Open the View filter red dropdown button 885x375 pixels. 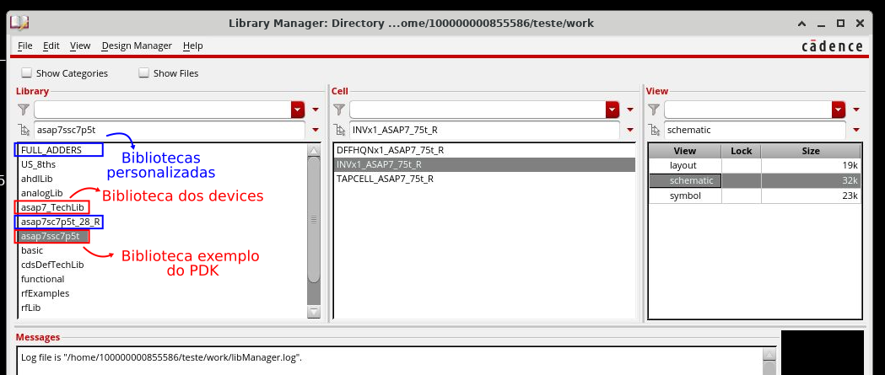click(839, 110)
